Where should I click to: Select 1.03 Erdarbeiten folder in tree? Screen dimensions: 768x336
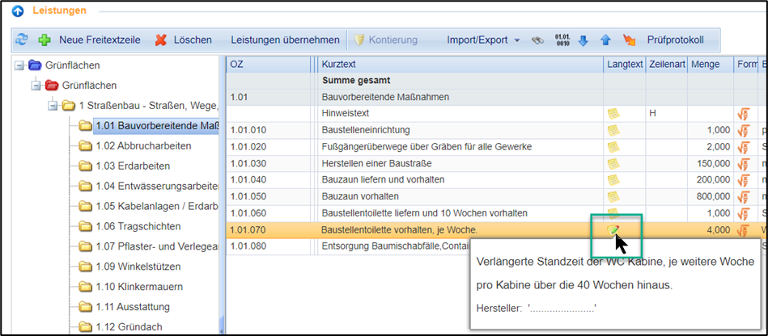point(132,166)
